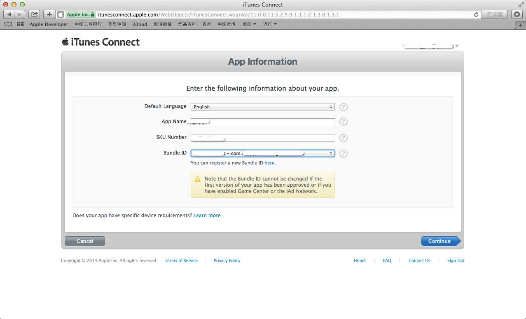Open the Learn more link
526x319 pixels.
tap(207, 216)
